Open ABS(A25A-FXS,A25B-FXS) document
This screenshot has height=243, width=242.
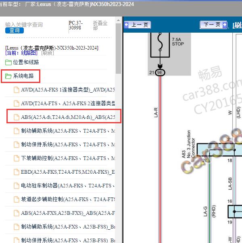[68, 213]
